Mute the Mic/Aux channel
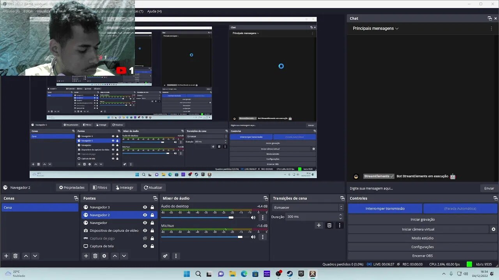The width and height of the screenshot is (499, 280). (253, 237)
